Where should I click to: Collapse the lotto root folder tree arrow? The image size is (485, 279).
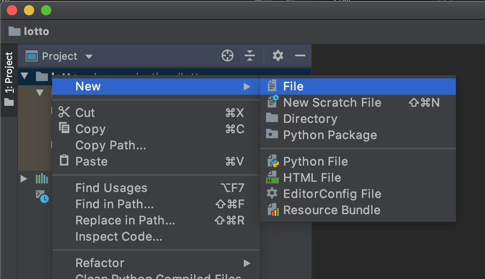24,76
